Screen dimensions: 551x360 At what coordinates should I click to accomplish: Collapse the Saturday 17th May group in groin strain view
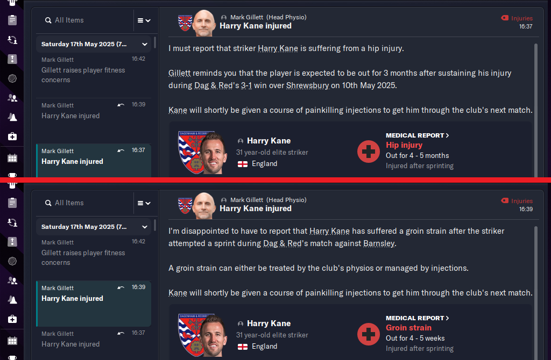[x=145, y=227]
